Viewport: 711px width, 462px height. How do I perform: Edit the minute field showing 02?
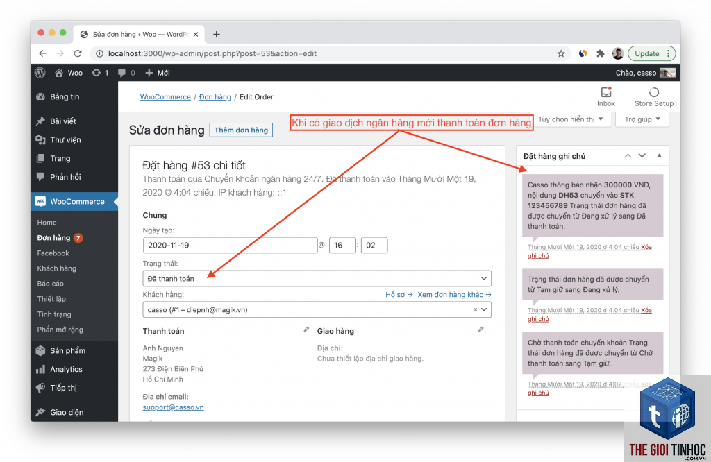click(374, 245)
